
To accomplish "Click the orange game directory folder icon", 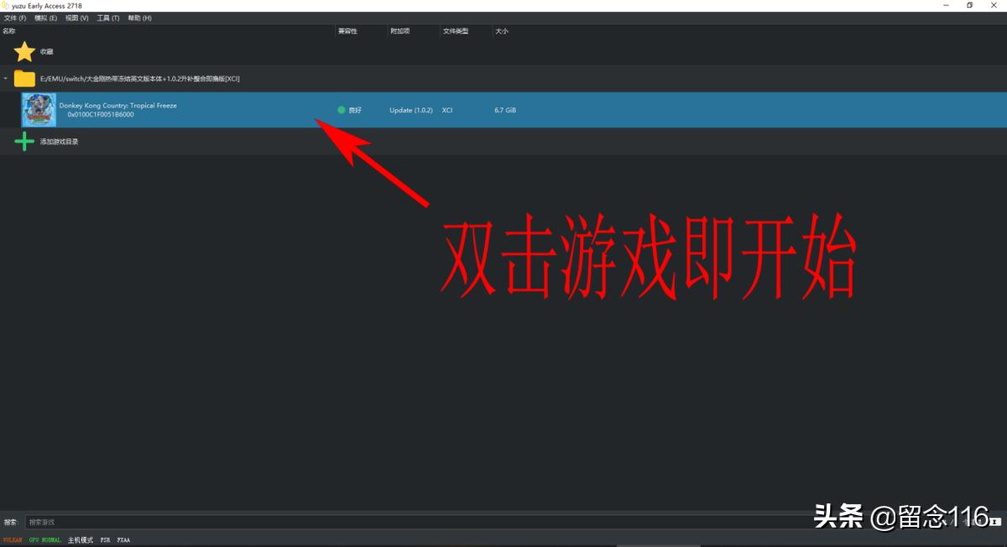I will click(24, 78).
